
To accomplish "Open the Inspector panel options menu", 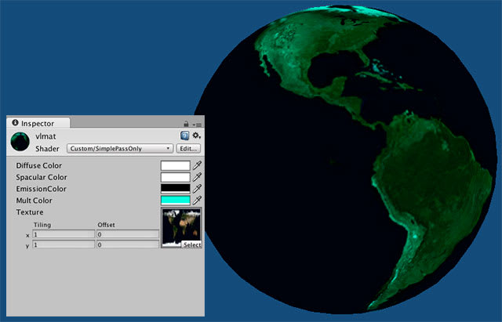I will 197,124.
